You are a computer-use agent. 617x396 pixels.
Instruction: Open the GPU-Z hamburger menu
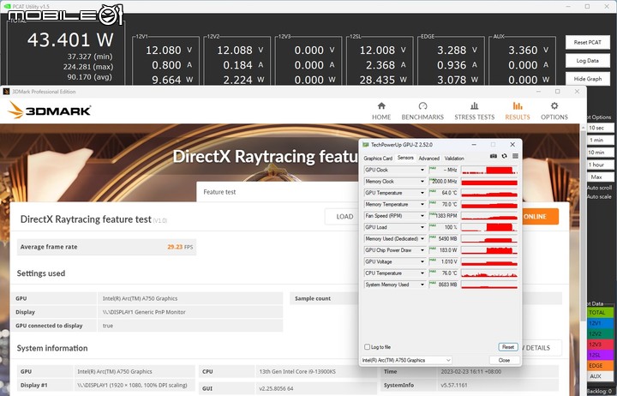tap(515, 156)
